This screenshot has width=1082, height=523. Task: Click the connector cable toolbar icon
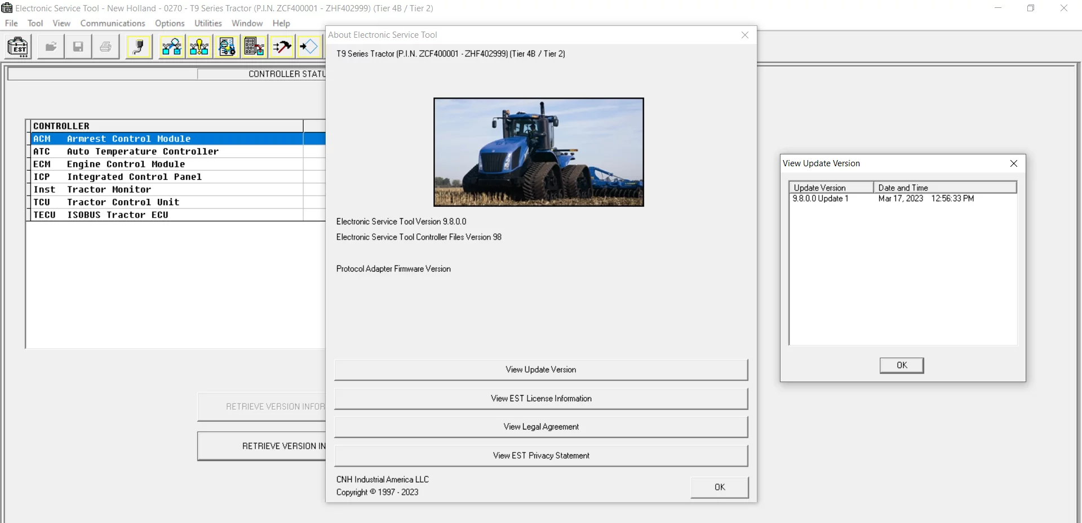[x=139, y=47]
